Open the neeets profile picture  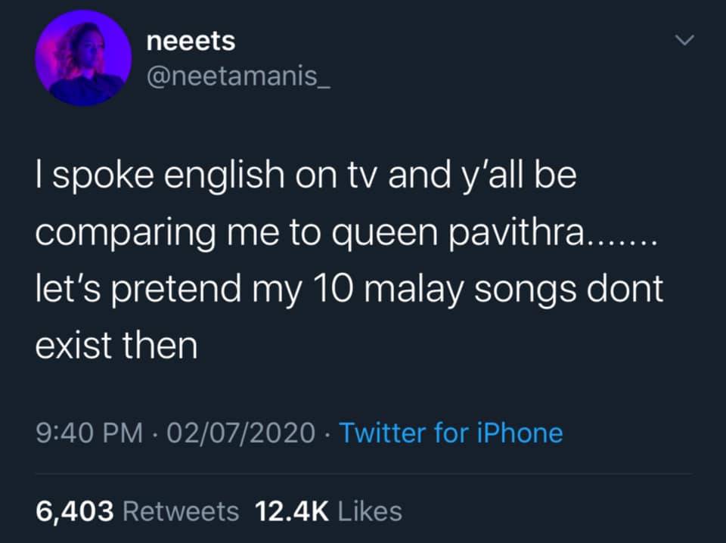[x=83, y=58]
